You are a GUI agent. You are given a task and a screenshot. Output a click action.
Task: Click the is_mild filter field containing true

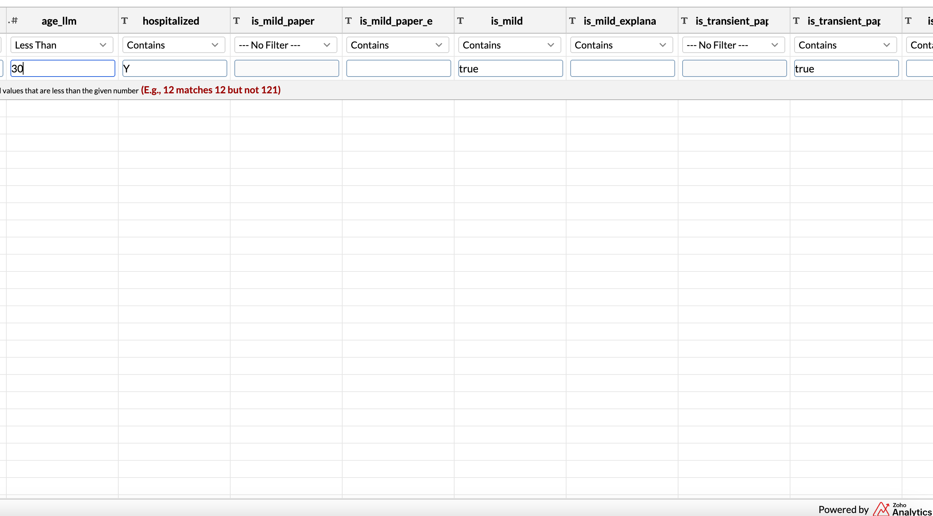pos(511,68)
